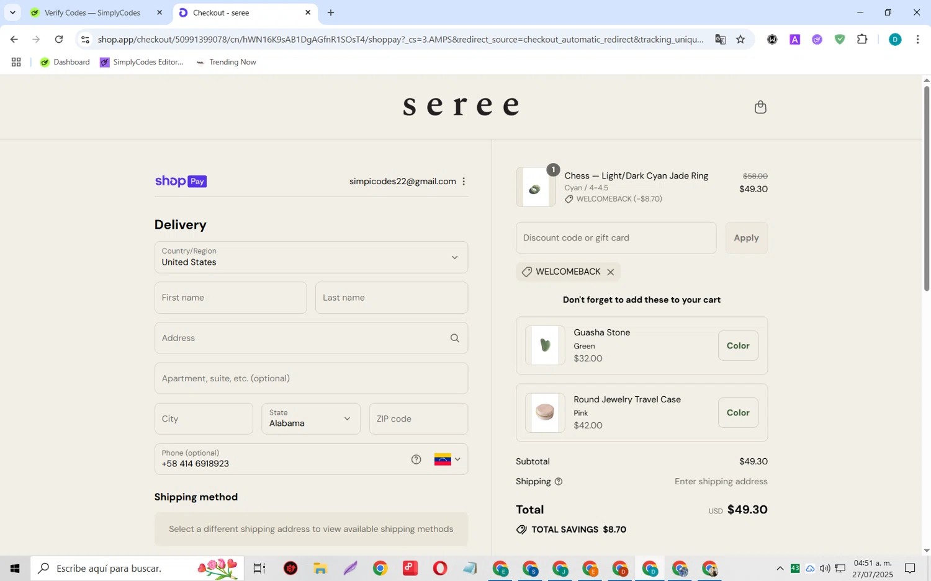The image size is (931, 581).
Task: Switch to the Verify Codes — SimplyCodes tab
Action: point(92,12)
